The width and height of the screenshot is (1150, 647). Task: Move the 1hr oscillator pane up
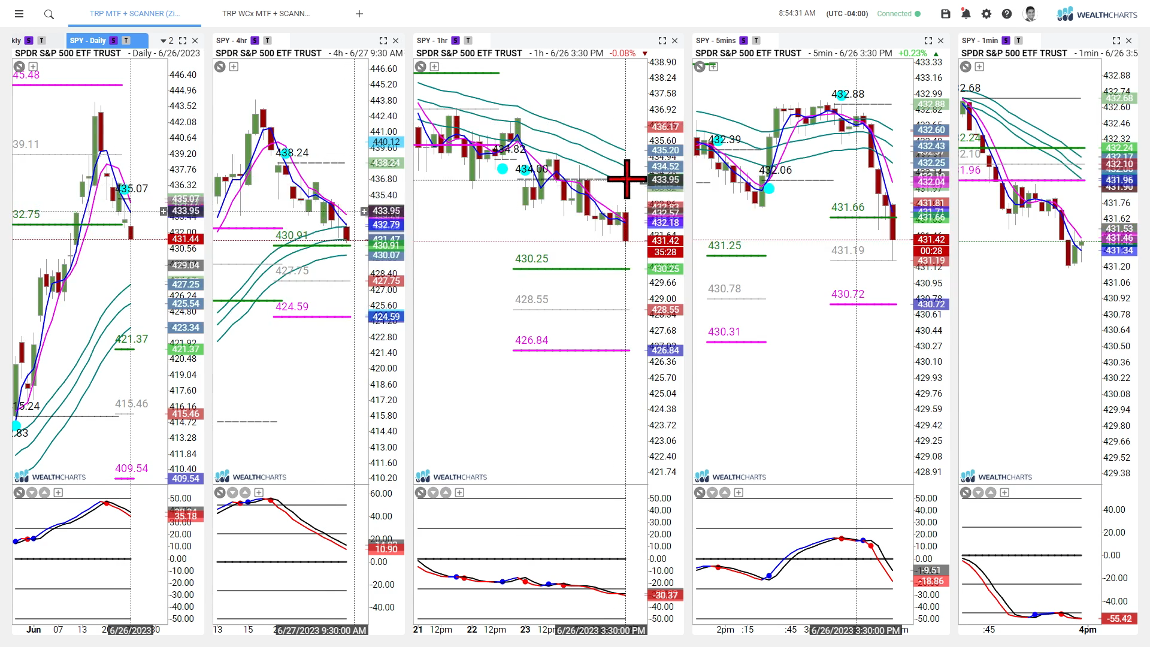446,492
